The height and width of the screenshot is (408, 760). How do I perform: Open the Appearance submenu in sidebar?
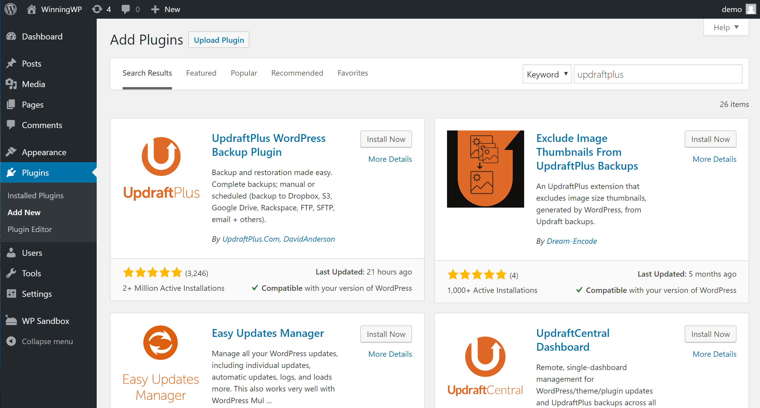(x=44, y=152)
